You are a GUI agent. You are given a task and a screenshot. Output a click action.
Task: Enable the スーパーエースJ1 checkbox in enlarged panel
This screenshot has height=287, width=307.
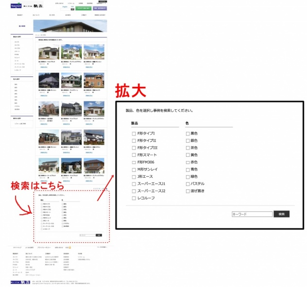(x=134, y=184)
